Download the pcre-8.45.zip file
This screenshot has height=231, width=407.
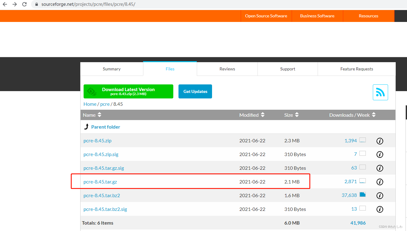pos(97,141)
